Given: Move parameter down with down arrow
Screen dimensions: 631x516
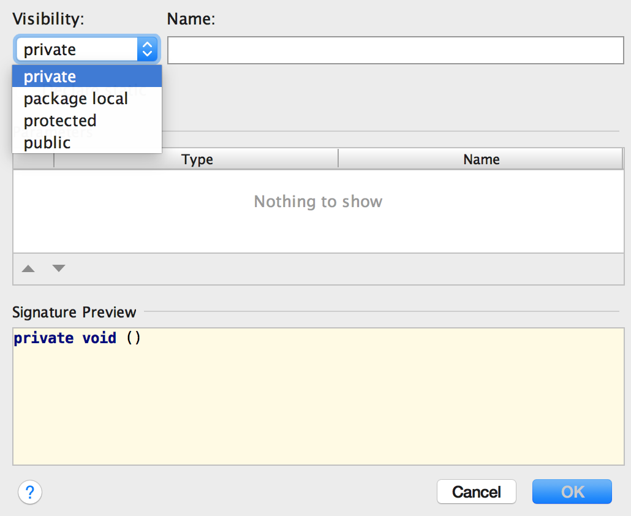Looking at the screenshot, I should tap(59, 268).
